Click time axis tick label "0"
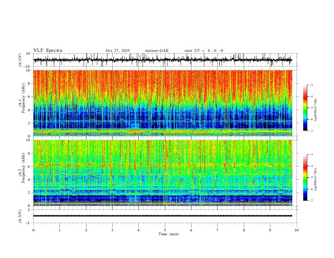 (x=33, y=230)
